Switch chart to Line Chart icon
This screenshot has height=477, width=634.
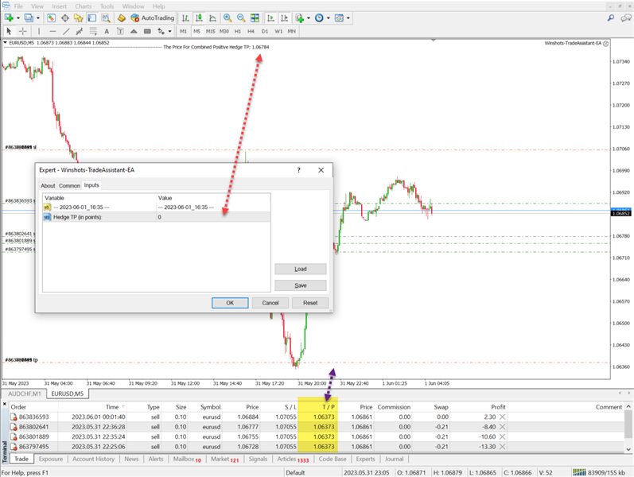coord(212,17)
